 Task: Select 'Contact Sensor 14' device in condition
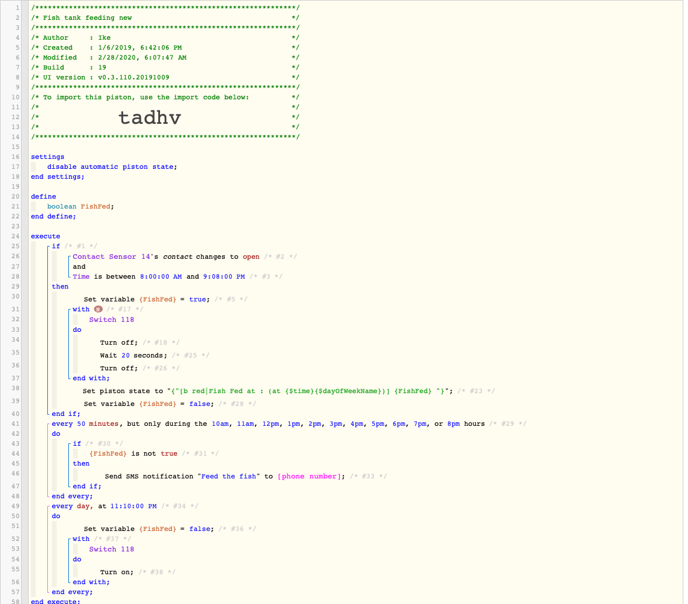112,257
